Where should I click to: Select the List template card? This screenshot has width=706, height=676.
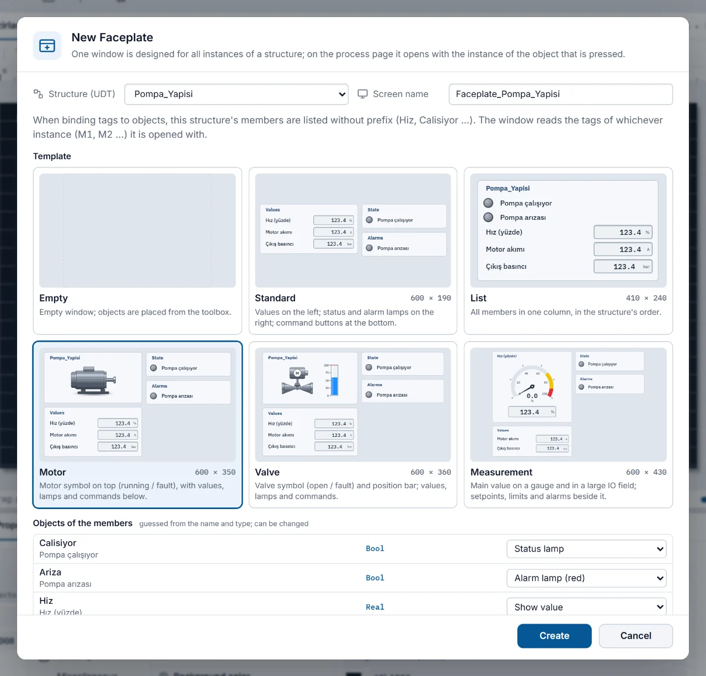pos(568,251)
